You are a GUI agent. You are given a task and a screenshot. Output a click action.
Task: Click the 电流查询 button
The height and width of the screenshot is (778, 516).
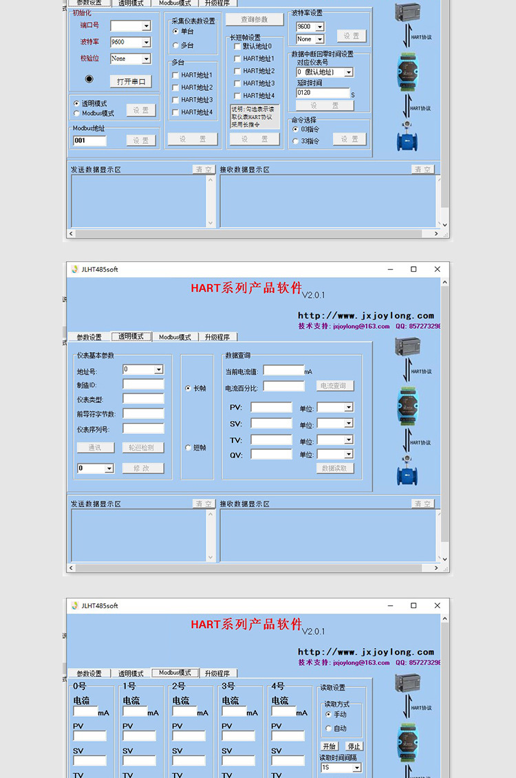coord(335,385)
